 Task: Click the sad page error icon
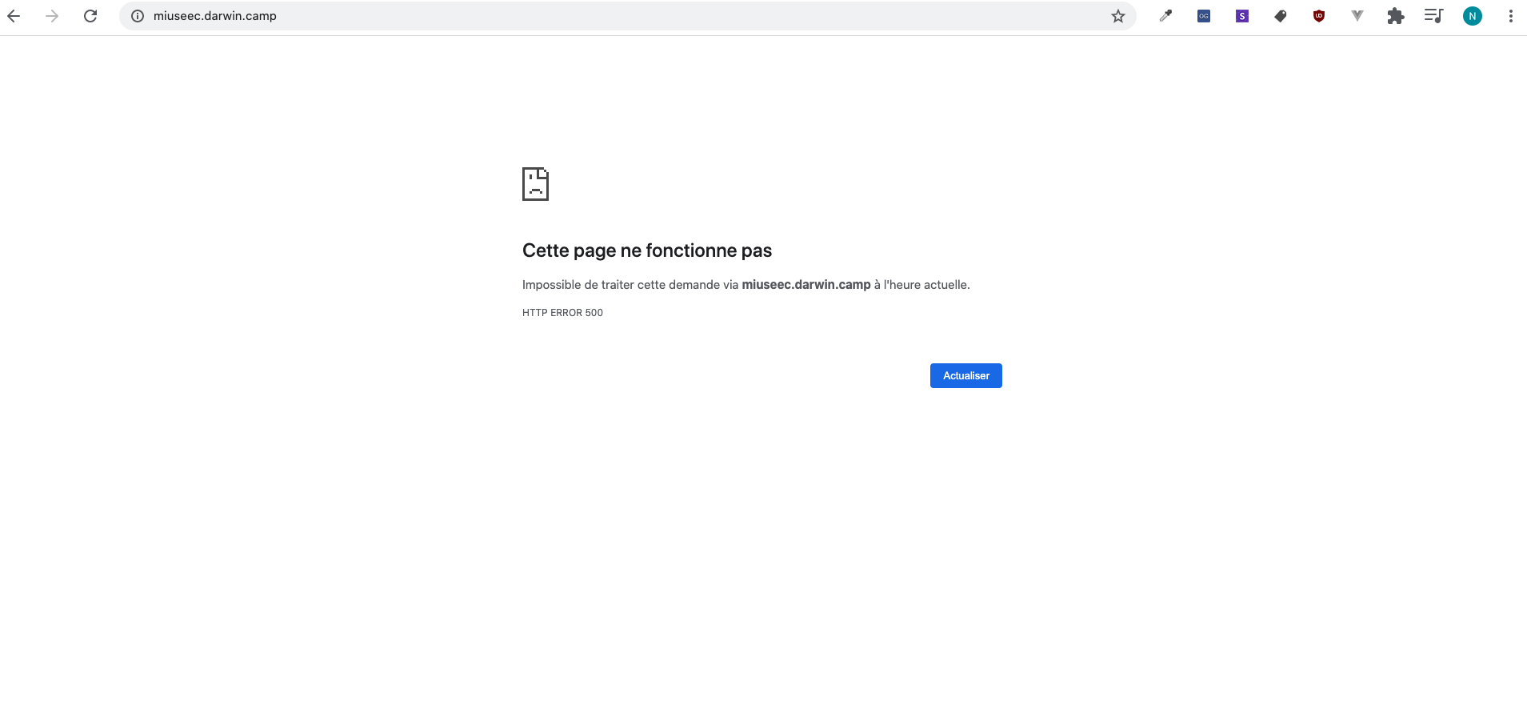535,184
